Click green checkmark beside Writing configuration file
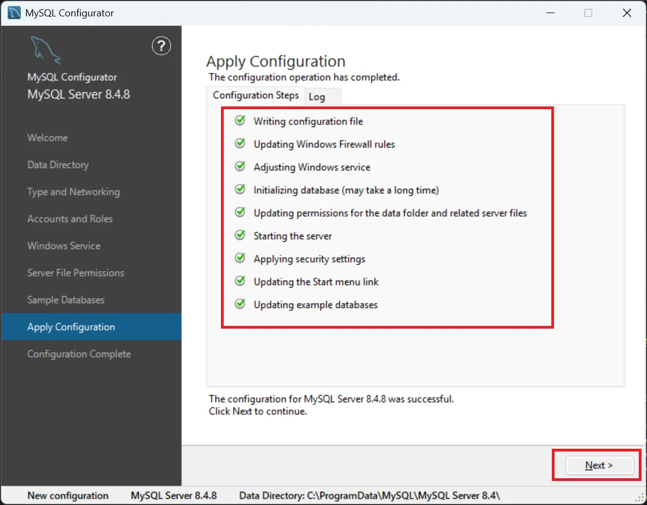 [240, 121]
